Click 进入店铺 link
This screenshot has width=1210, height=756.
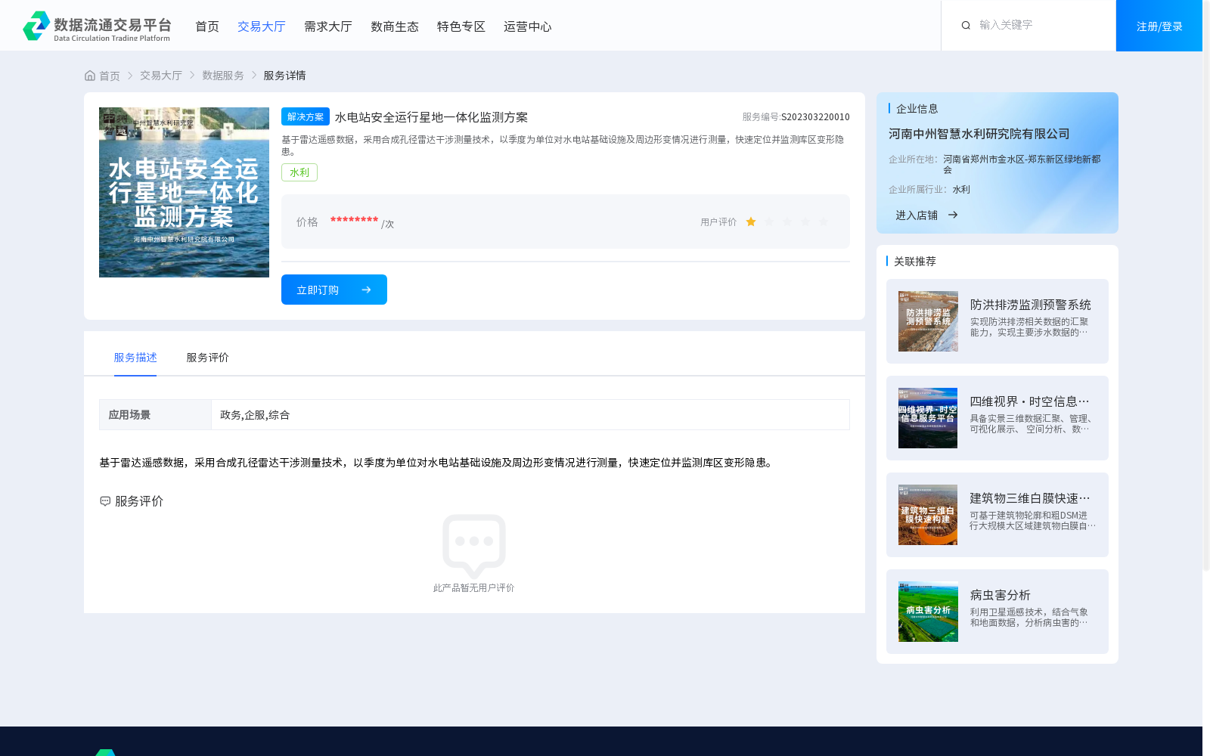click(x=917, y=215)
